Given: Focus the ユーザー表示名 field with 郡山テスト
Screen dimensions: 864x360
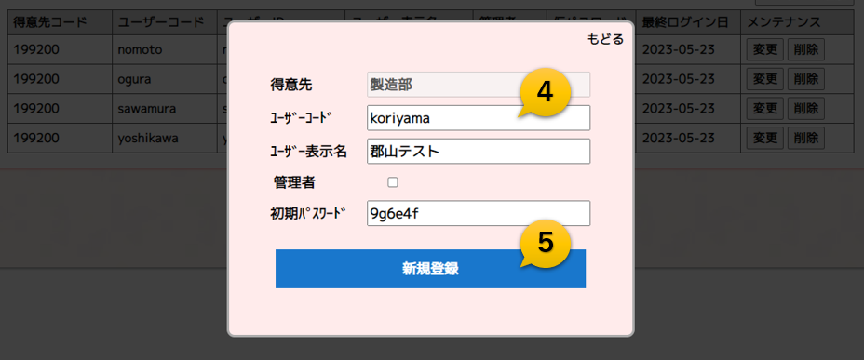Looking at the screenshot, I should (479, 152).
